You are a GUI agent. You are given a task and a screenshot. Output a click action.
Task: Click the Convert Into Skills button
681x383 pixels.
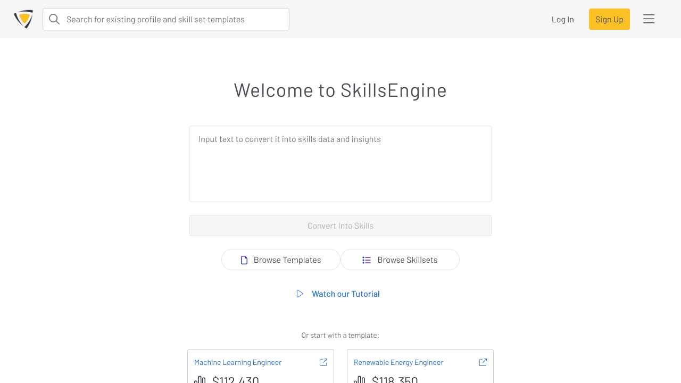[340, 226]
